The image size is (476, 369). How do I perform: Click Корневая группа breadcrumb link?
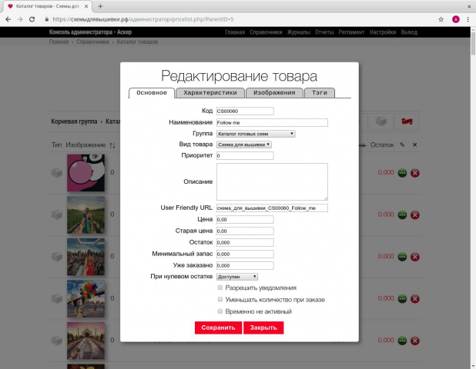[74, 121]
